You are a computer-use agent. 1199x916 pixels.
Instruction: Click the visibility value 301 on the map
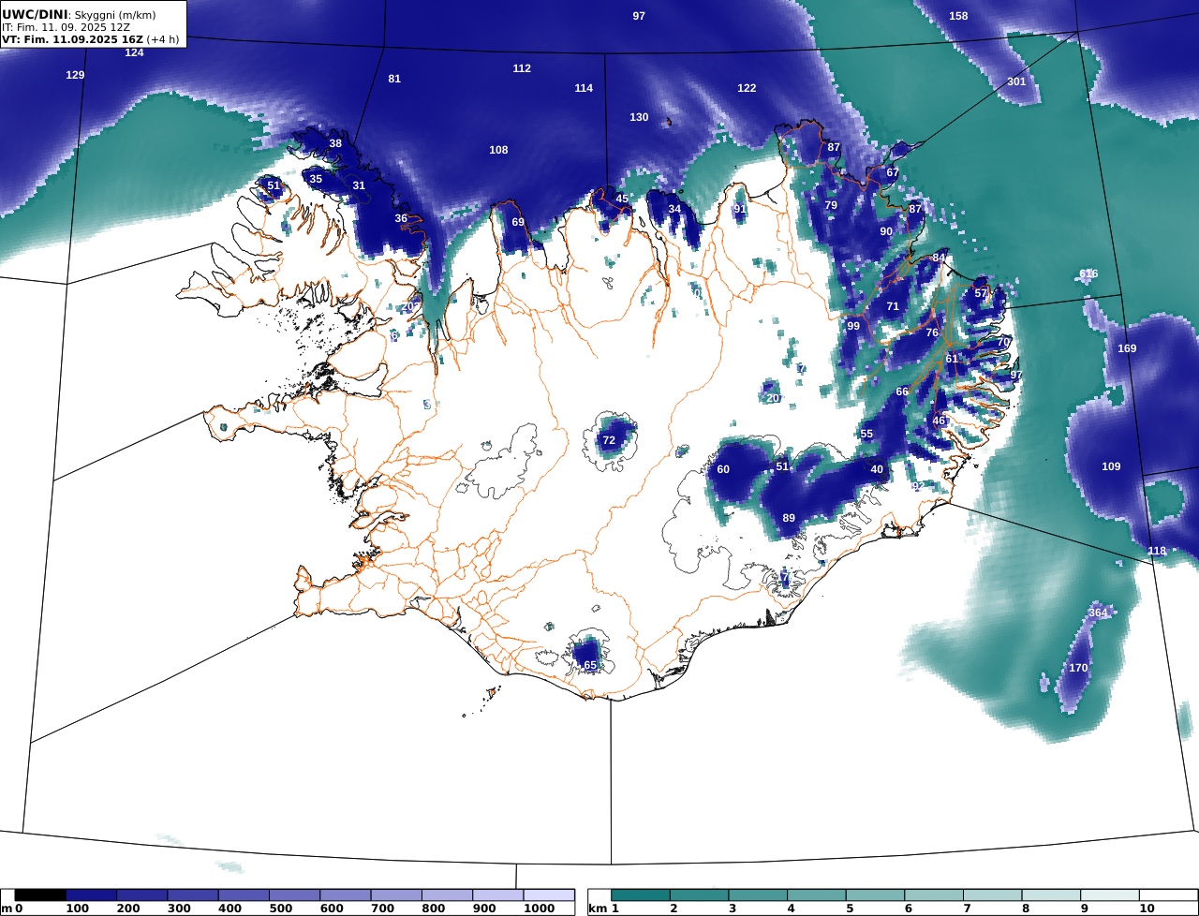point(1016,81)
